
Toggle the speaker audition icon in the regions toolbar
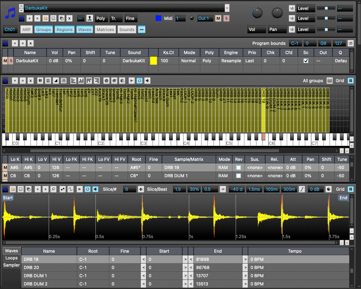pyautogui.click(x=147, y=80)
